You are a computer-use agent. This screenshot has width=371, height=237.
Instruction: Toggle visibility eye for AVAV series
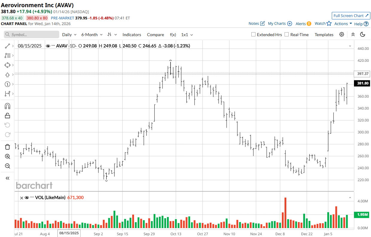[x=48, y=46]
